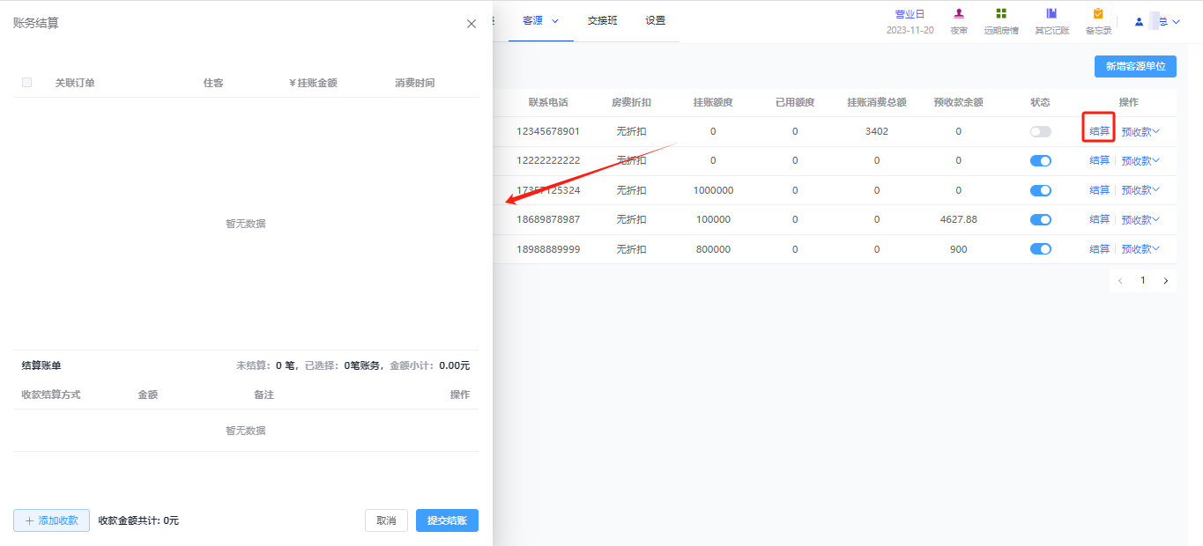Open the 夜审 night audit icon
The height and width of the screenshot is (546, 1203).
959,14
